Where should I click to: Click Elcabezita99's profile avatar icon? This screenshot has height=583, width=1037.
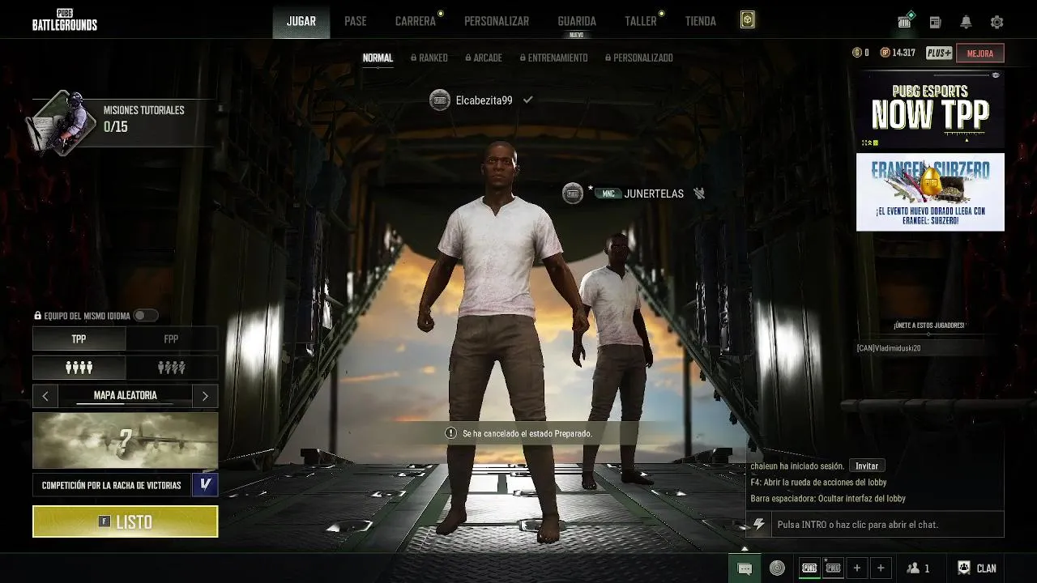pos(440,100)
